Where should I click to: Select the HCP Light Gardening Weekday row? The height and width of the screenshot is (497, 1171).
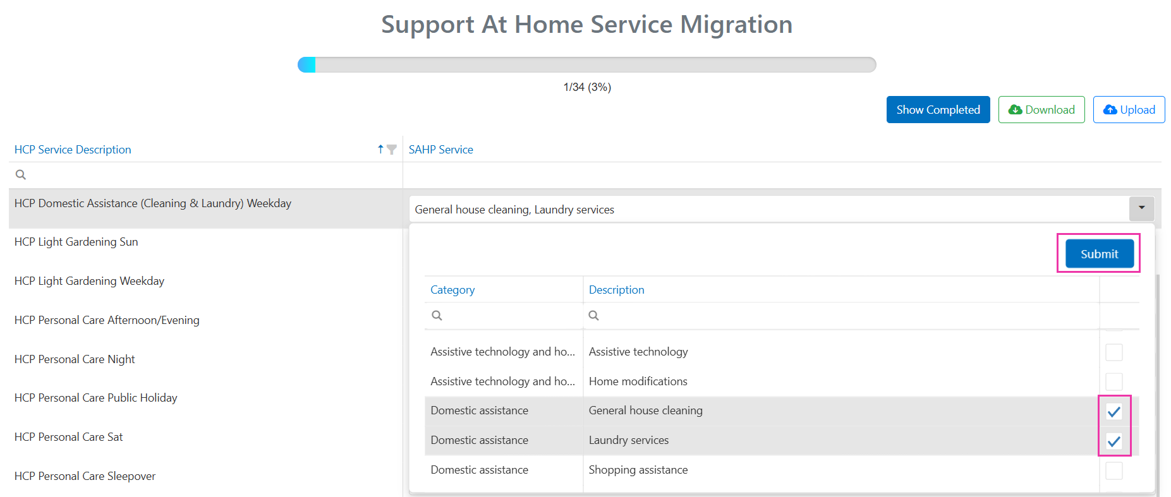[205, 281]
